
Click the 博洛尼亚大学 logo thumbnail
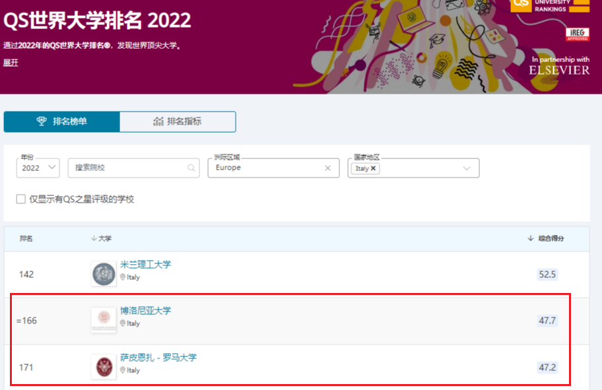(x=104, y=320)
